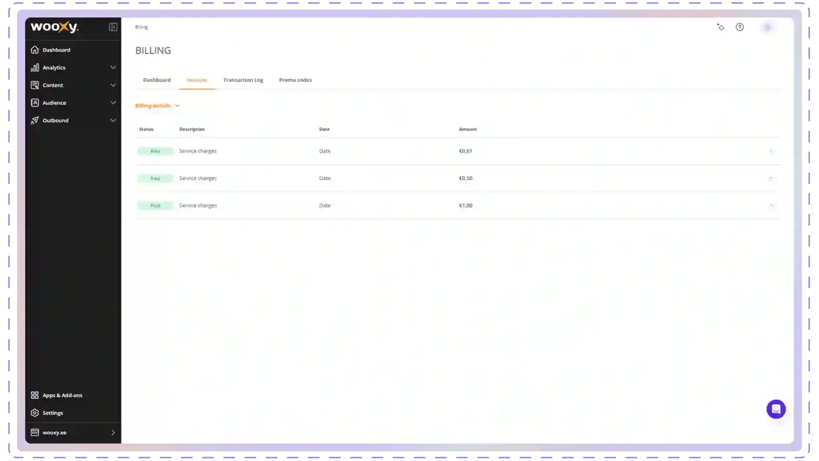Open the billing Dashboard tab
Screen dimensions: 819x461
click(157, 80)
